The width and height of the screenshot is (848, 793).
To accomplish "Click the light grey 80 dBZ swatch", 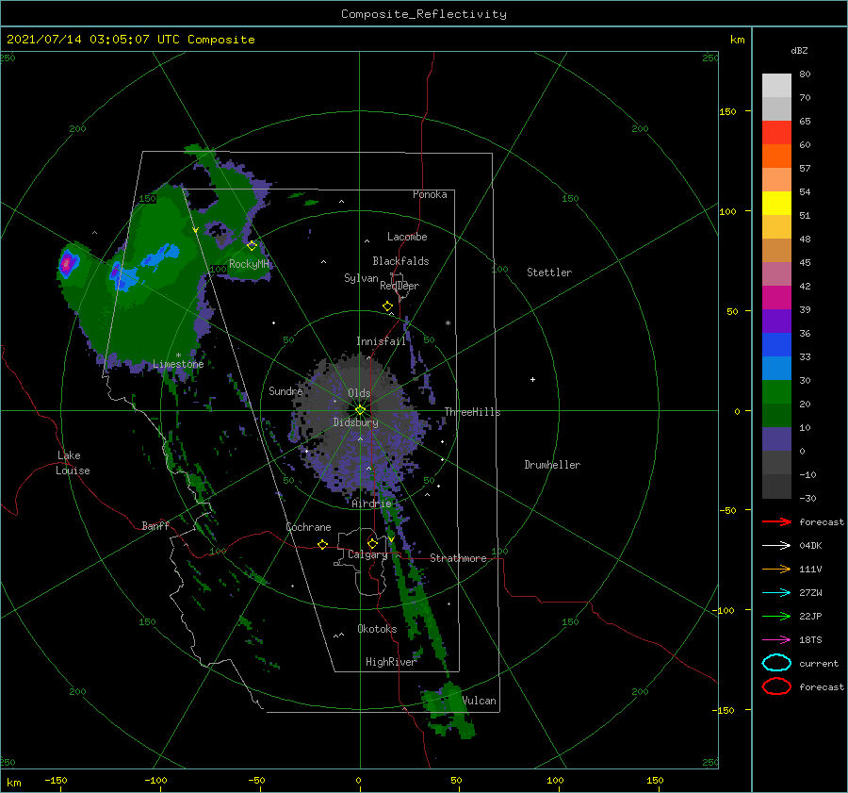I will tap(776, 85).
